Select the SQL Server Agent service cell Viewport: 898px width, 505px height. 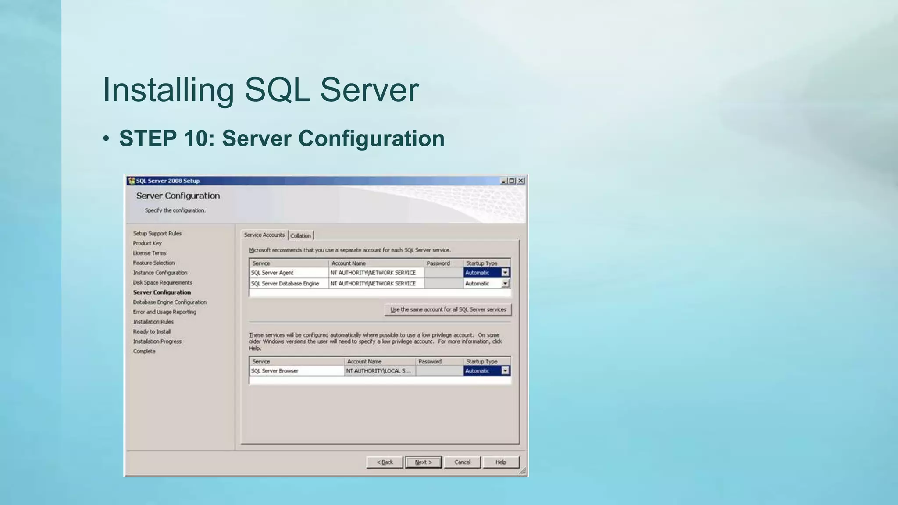[x=289, y=273]
